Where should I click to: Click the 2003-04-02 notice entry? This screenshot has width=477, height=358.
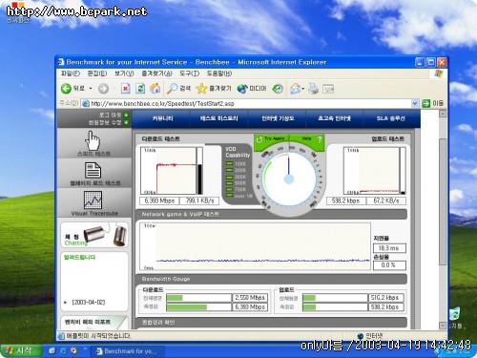(89, 302)
